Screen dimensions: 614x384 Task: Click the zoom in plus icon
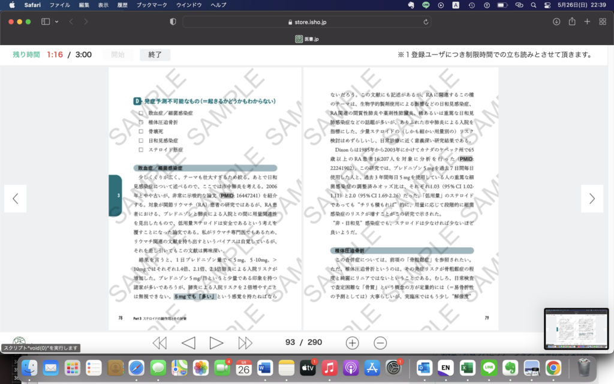(x=352, y=343)
